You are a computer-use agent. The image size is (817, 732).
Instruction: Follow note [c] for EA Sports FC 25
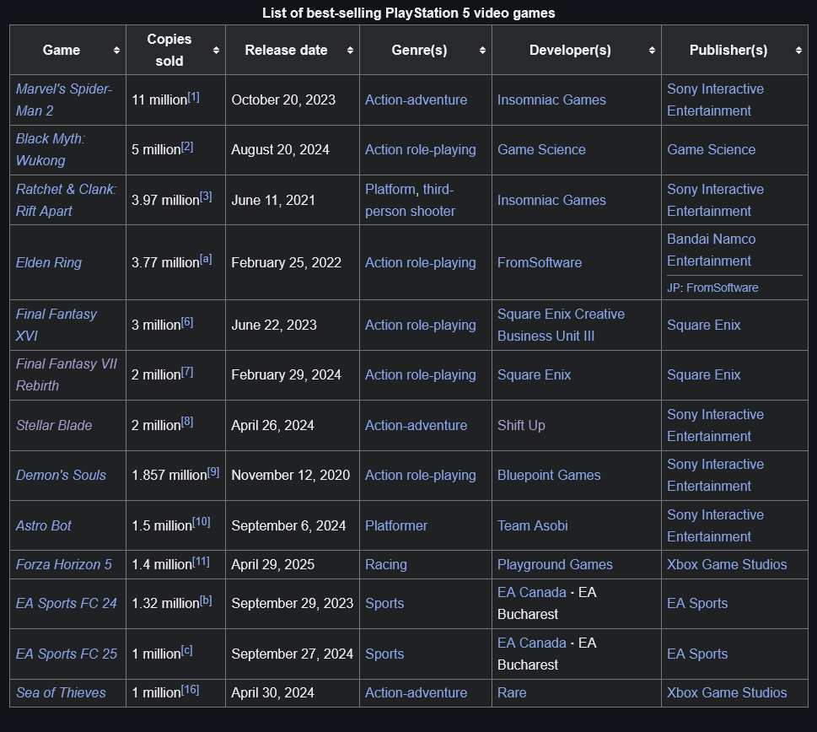pyautogui.click(x=186, y=651)
